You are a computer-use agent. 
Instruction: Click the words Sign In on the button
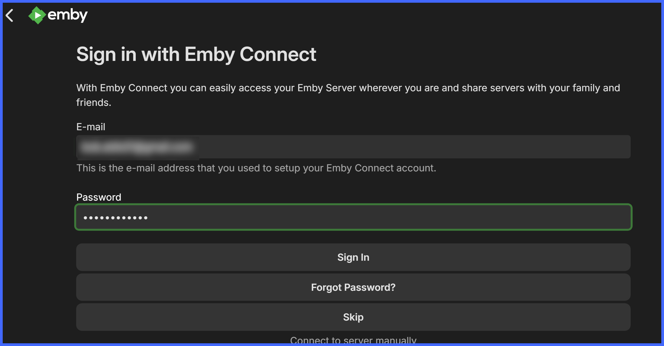353,257
